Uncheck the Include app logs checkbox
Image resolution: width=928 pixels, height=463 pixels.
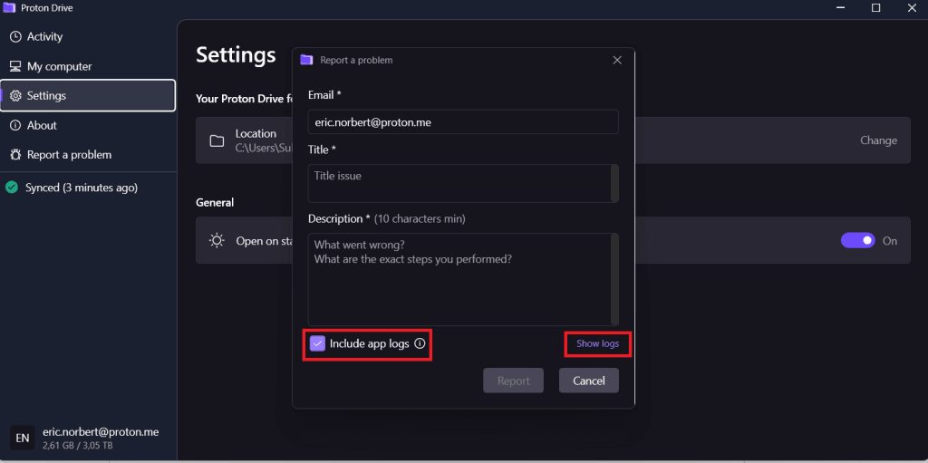pos(318,343)
